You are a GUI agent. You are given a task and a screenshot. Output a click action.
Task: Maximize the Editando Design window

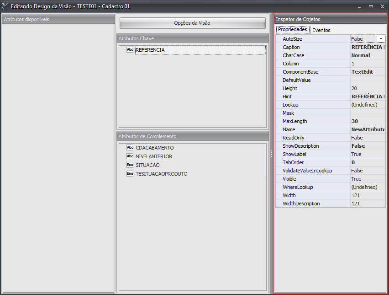pos(371,6)
